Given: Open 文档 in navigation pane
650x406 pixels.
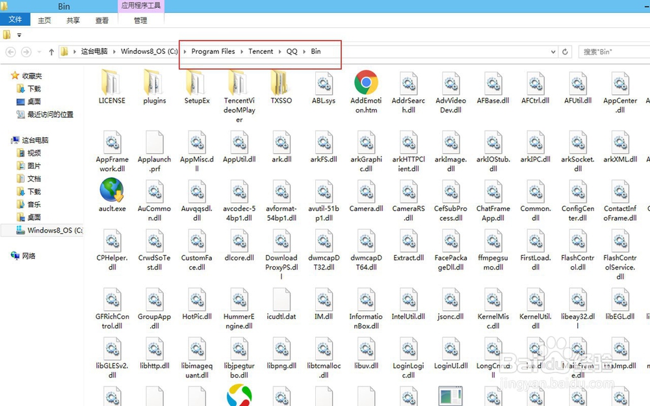Looking at the screenshot, I should click(34, 179).
